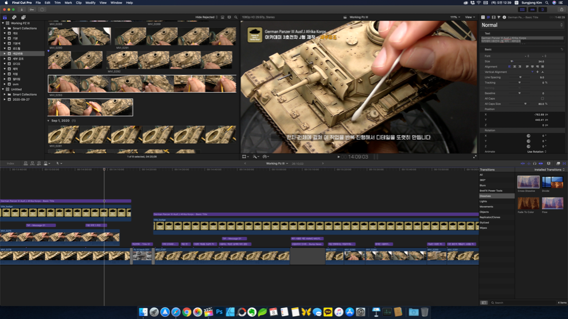
Task: Enter full screen viewer mode
Action: click(474, 157)
